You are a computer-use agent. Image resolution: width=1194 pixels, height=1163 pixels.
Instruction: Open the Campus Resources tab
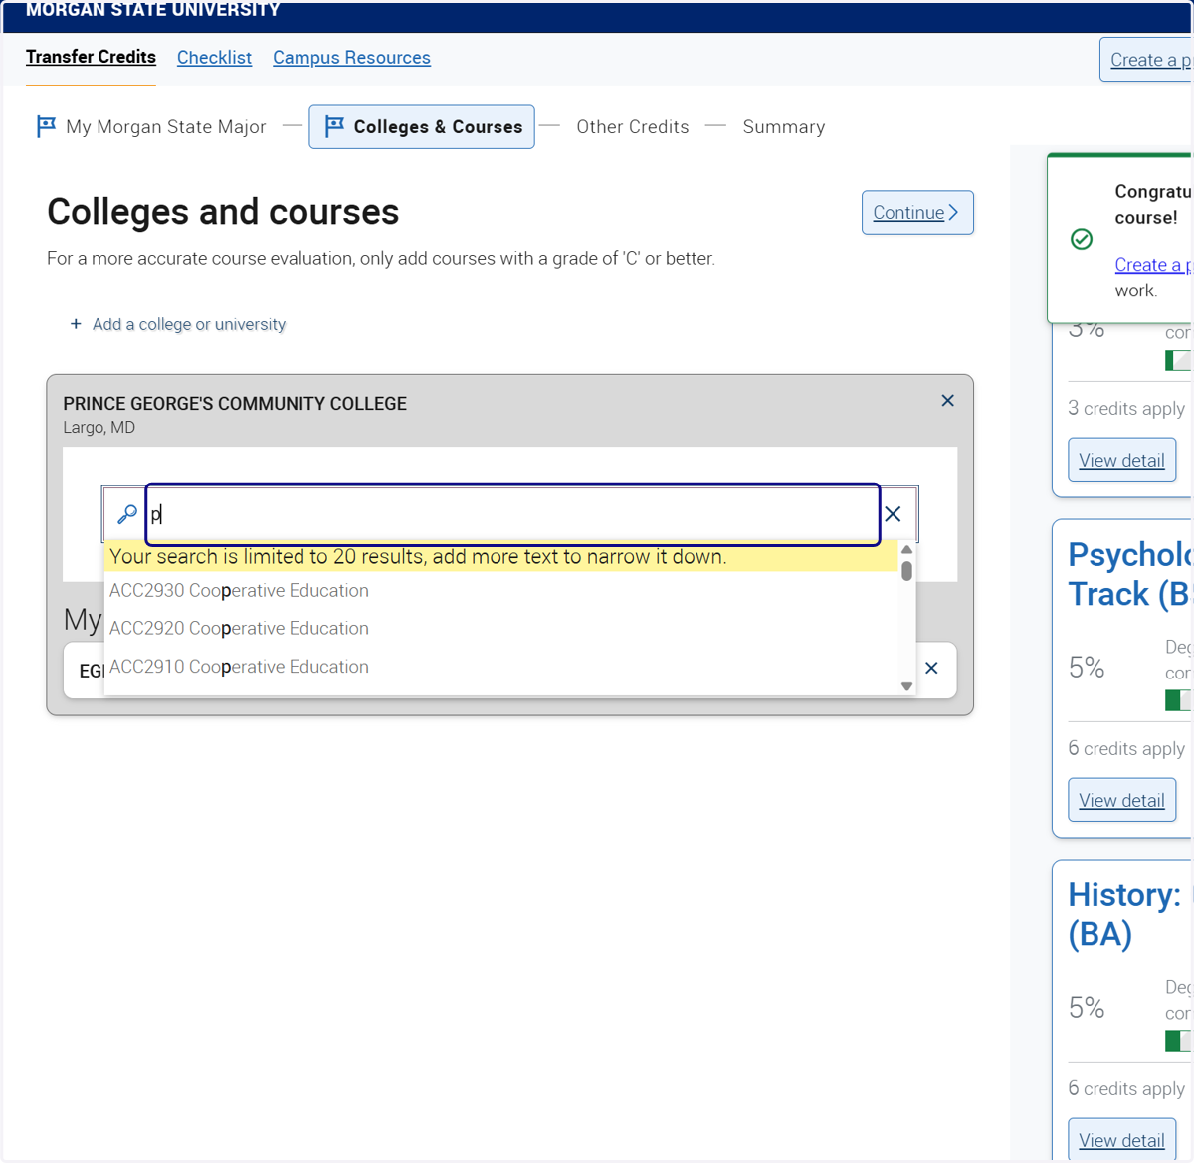coord(351,58)
